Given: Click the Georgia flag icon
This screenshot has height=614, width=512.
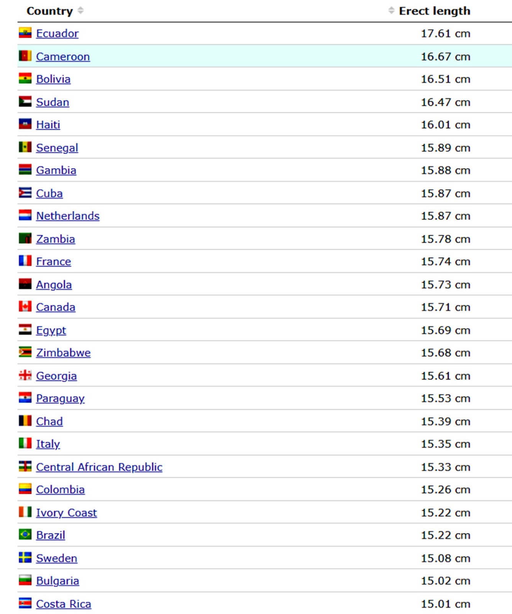Looking at the screenshot, I should pyautogui.click(x=25, y=375).
